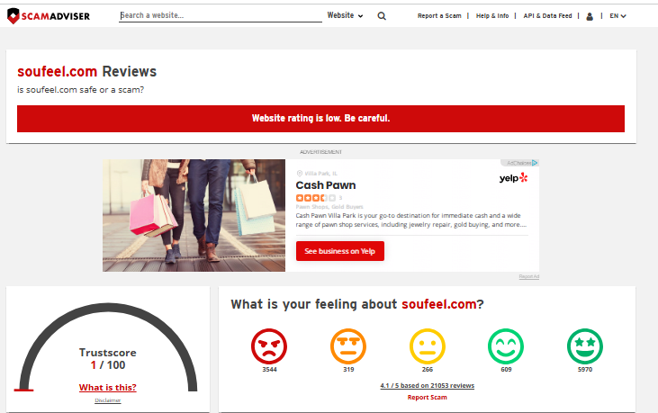The width and height of the screenshot is (658, 413).
Task: Click the search magnifier icon
Action: 382,16
